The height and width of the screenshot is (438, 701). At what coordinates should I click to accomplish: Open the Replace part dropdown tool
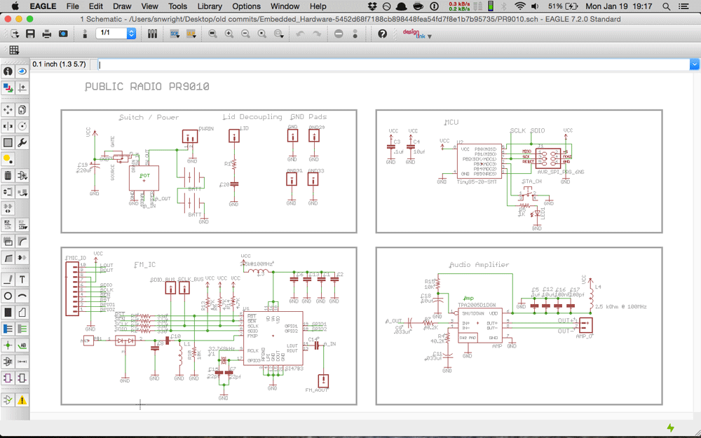coord(22,192)
